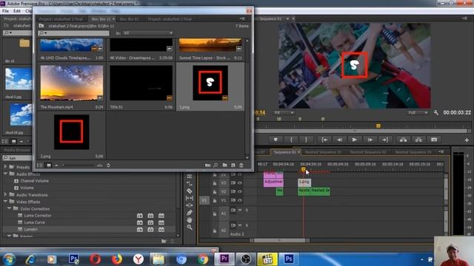This screenshot has height=266, width=474.
Task: Click the Mark Out button in Program Monitor
Action: coord(306,140)
